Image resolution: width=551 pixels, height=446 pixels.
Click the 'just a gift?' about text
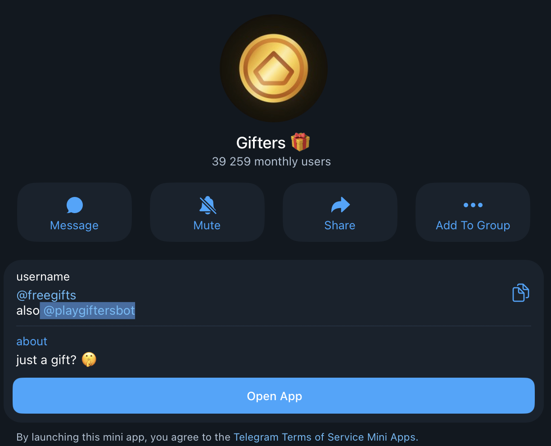point(46,360)
